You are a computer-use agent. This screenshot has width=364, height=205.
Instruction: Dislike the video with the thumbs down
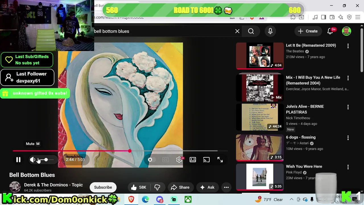[x=157, y=187]
